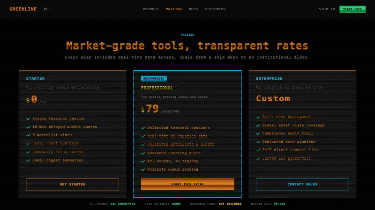Click the small PRICING label above headline
This screenshot has height=210, width=375.
[x=187, y=35]
